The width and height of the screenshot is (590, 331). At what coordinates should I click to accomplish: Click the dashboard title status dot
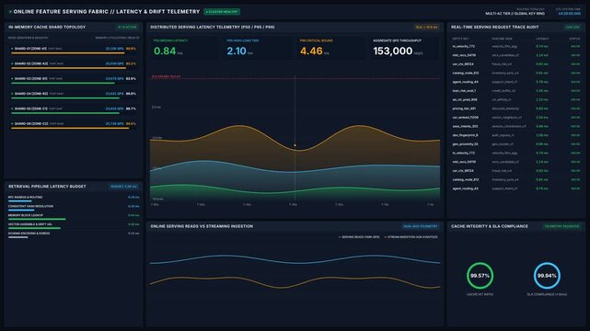click(x=10, y=12)
